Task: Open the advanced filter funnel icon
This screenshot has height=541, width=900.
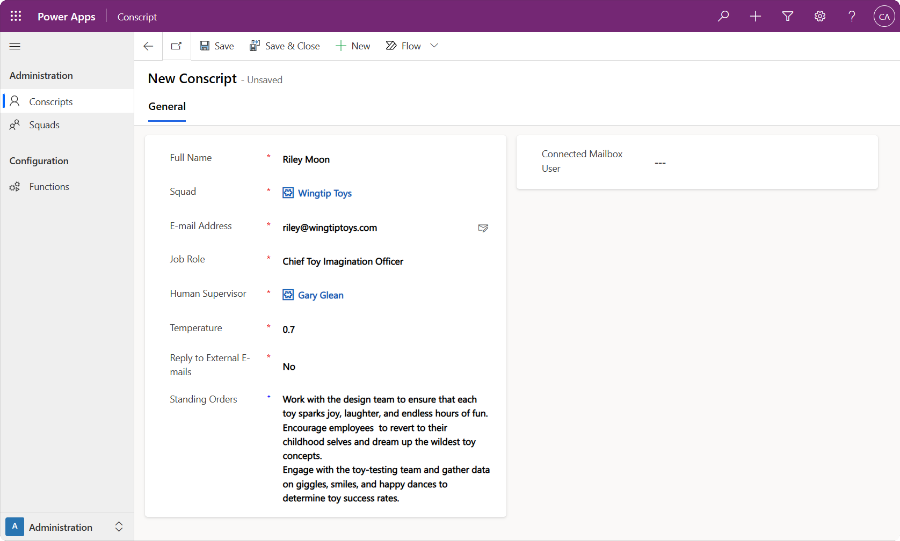Action: (788, 16)
